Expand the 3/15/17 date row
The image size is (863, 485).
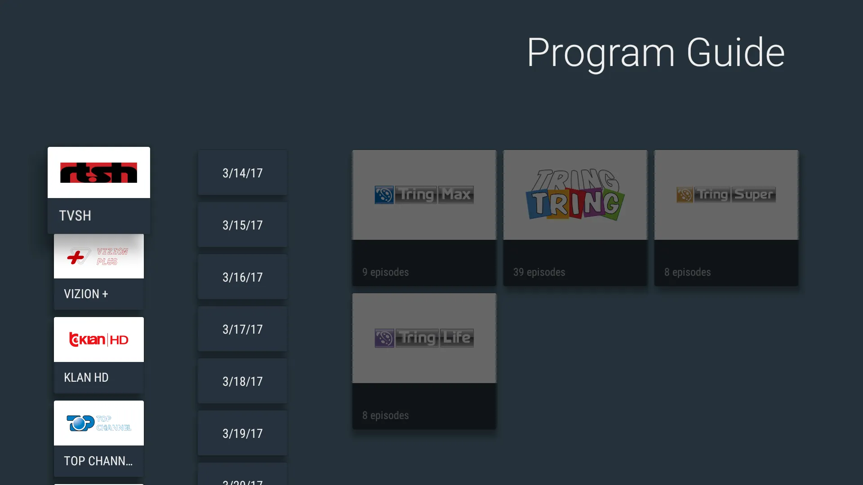click(242, 225)
